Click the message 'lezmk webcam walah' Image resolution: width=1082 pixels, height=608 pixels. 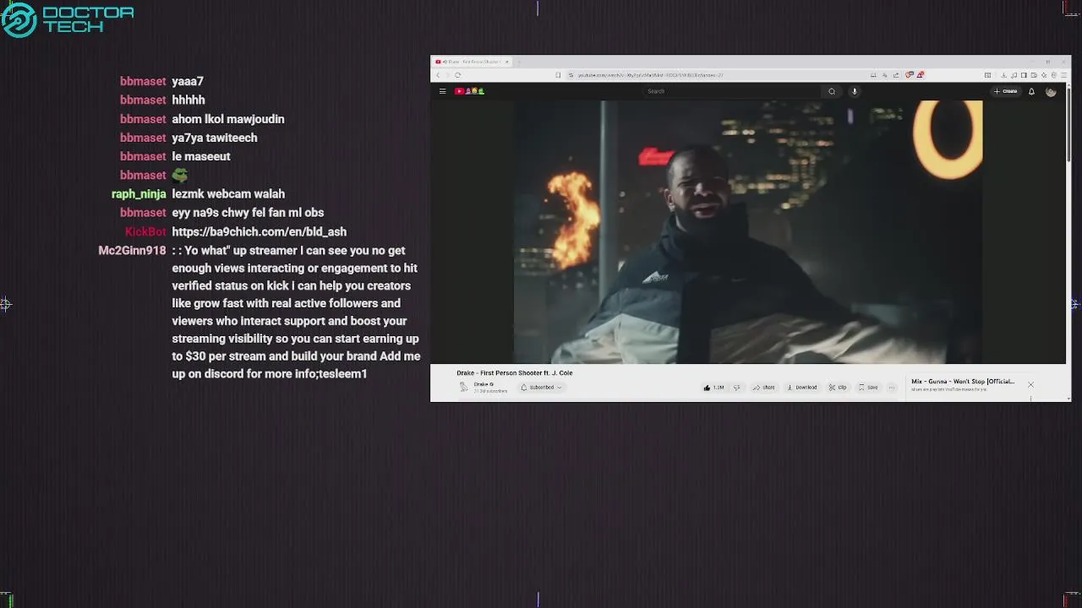(228, 194)
